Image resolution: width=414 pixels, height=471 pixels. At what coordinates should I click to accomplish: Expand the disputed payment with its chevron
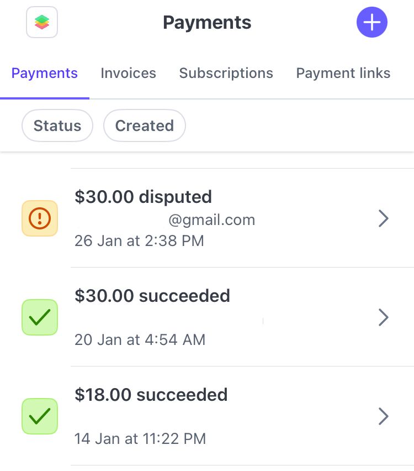[384, 219]
